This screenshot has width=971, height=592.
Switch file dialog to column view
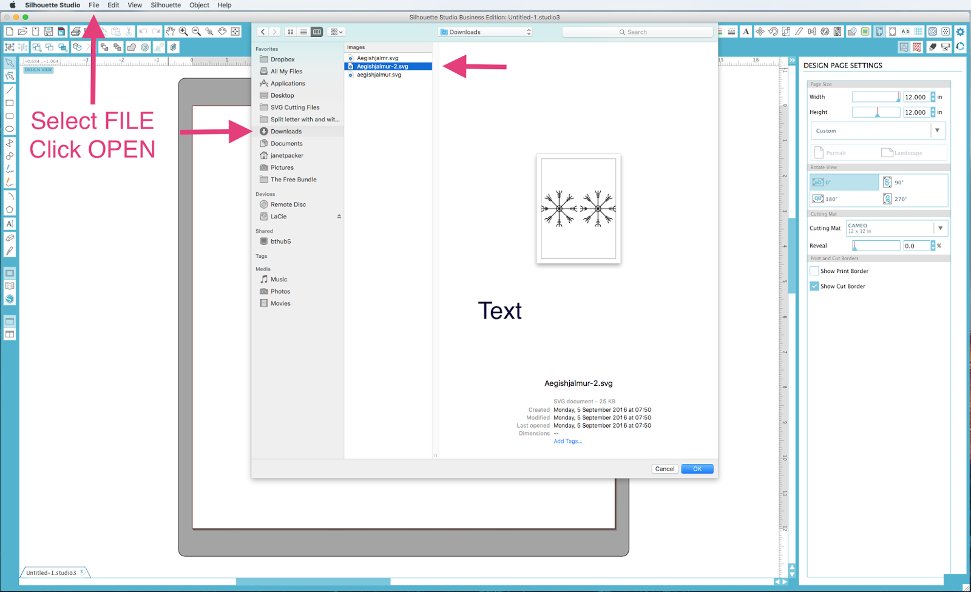(x=317, y=32)
